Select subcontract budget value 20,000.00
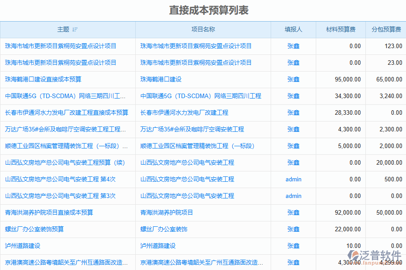 click(389, 162)
